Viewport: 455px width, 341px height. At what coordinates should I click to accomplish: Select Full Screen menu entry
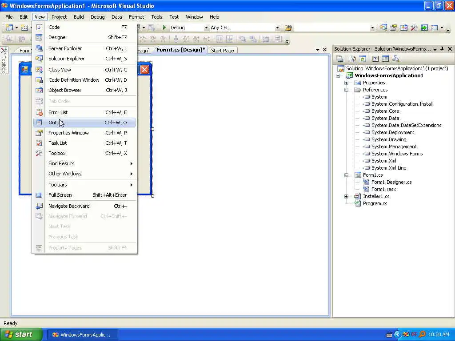pos(84,195)
